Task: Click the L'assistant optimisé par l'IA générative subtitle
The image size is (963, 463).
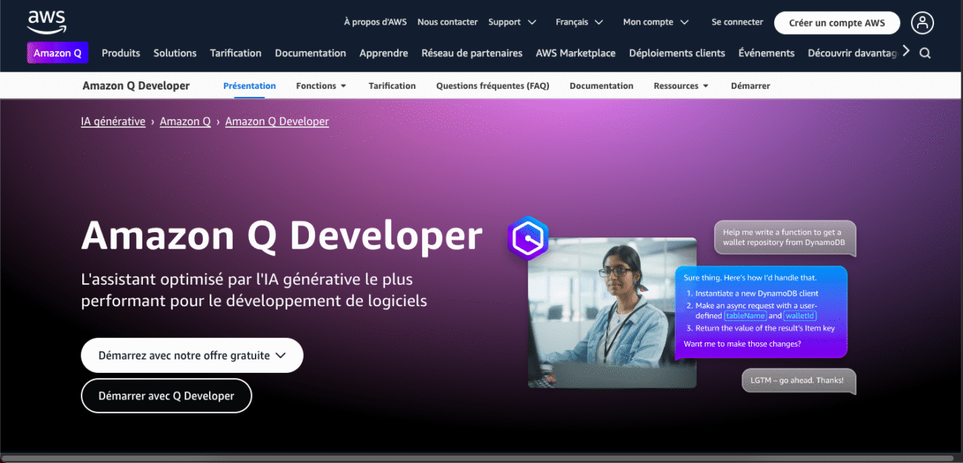Action: tap(254, 290)
